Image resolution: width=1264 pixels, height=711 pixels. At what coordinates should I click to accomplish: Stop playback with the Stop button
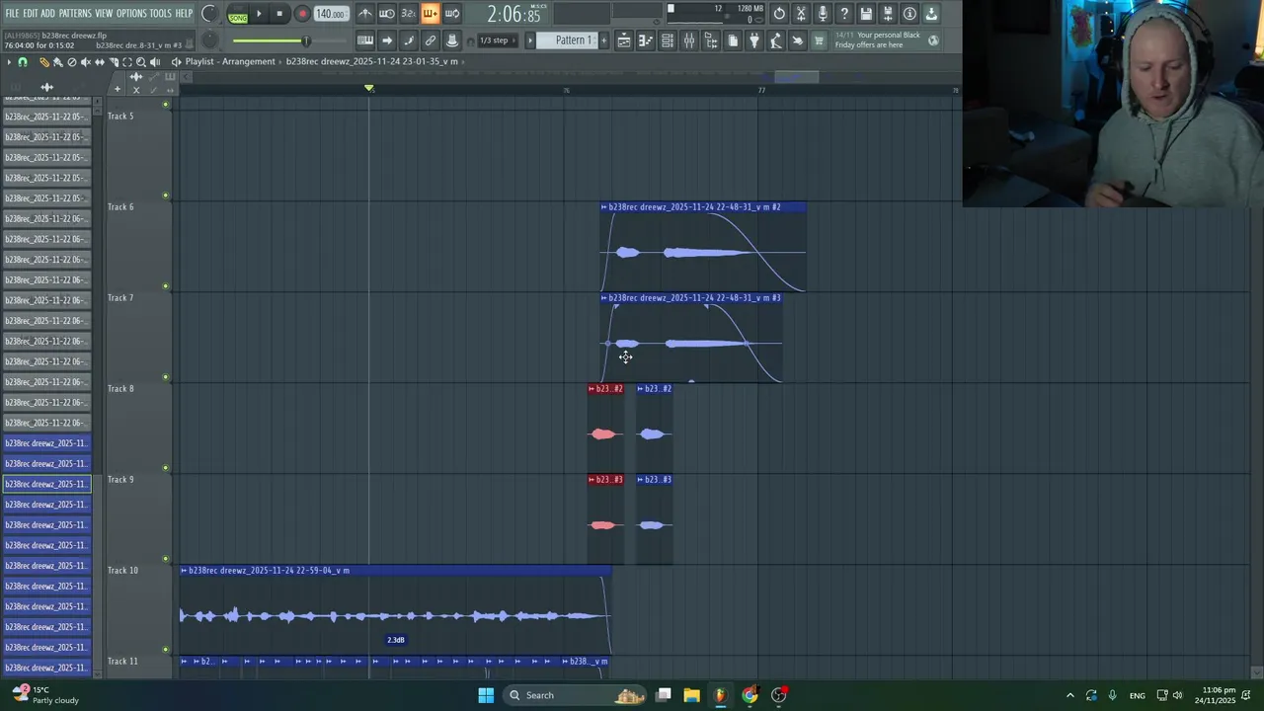[279, 14]
